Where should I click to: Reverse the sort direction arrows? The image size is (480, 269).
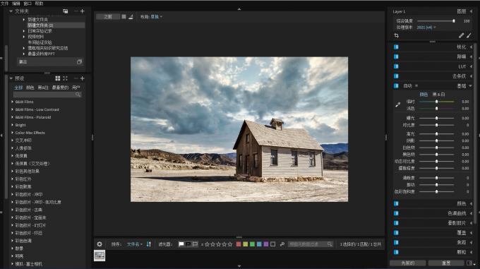pos(149,244)
